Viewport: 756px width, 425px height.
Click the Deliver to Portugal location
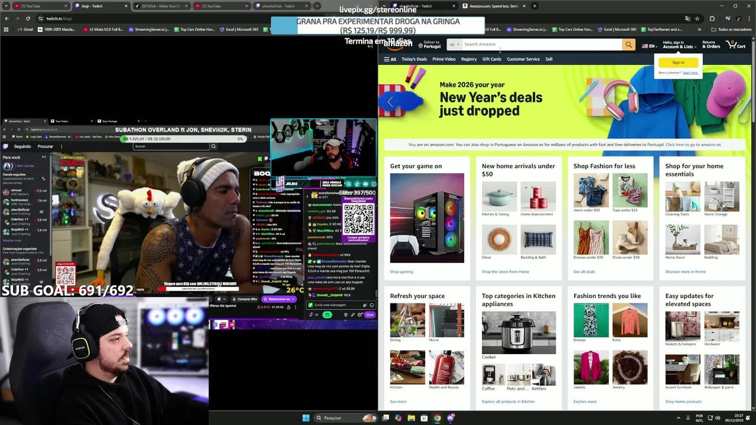point(429,44)
